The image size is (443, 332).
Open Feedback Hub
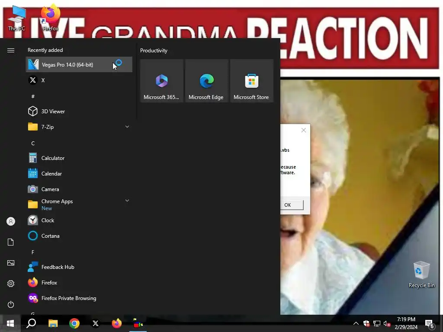tap(79, 267)
